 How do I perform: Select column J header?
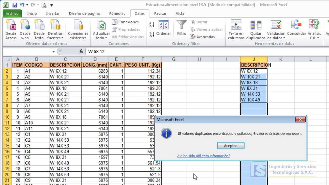pyautogui.click(x=254, y=59)
